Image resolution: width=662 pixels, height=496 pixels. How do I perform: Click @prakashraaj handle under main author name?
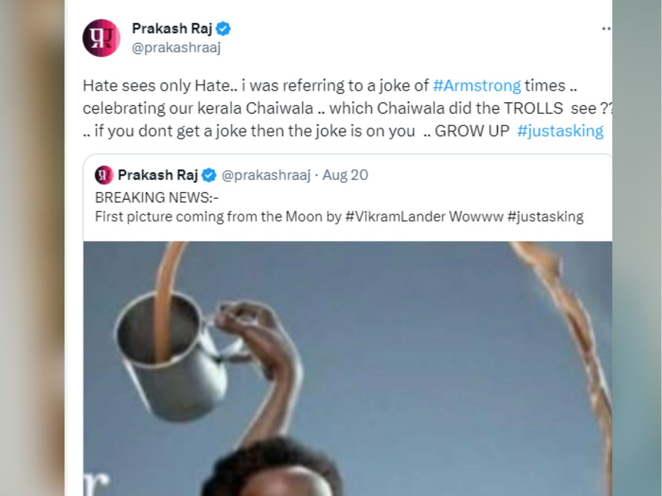click(x=177, y=48)
